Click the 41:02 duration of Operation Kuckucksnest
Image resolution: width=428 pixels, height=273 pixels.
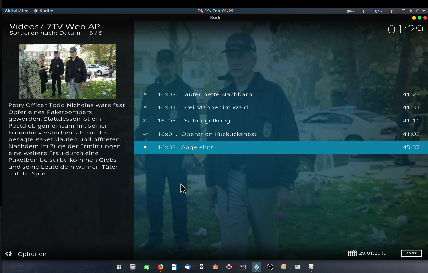coord(411,134)
